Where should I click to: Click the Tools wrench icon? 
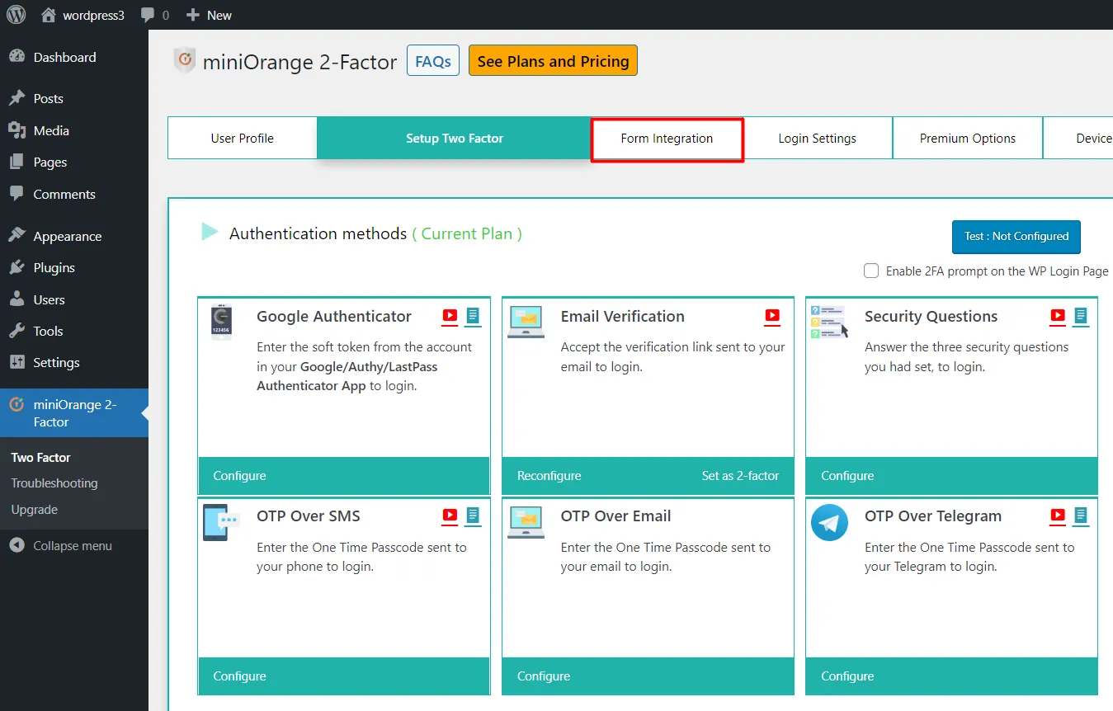coord(17,331)
